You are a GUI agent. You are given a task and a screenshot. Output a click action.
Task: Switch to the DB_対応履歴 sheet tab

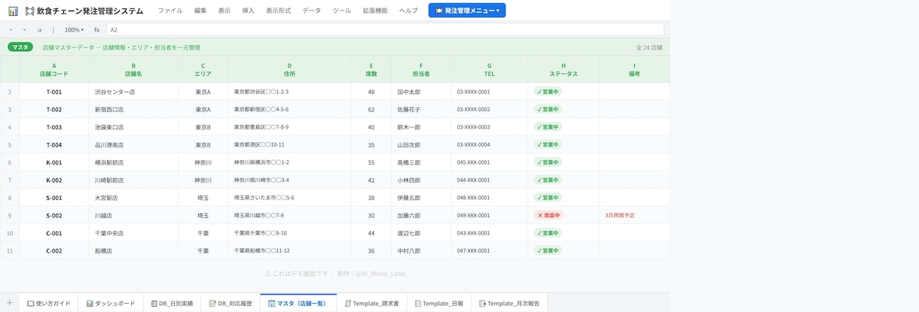231,303
